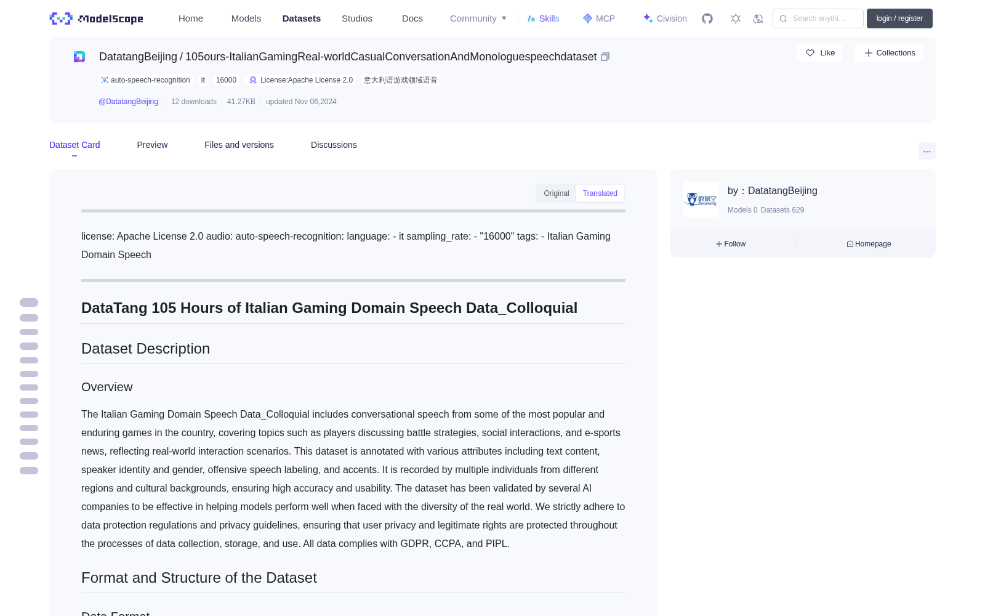Add dataset to Collections

pos(889,53)
